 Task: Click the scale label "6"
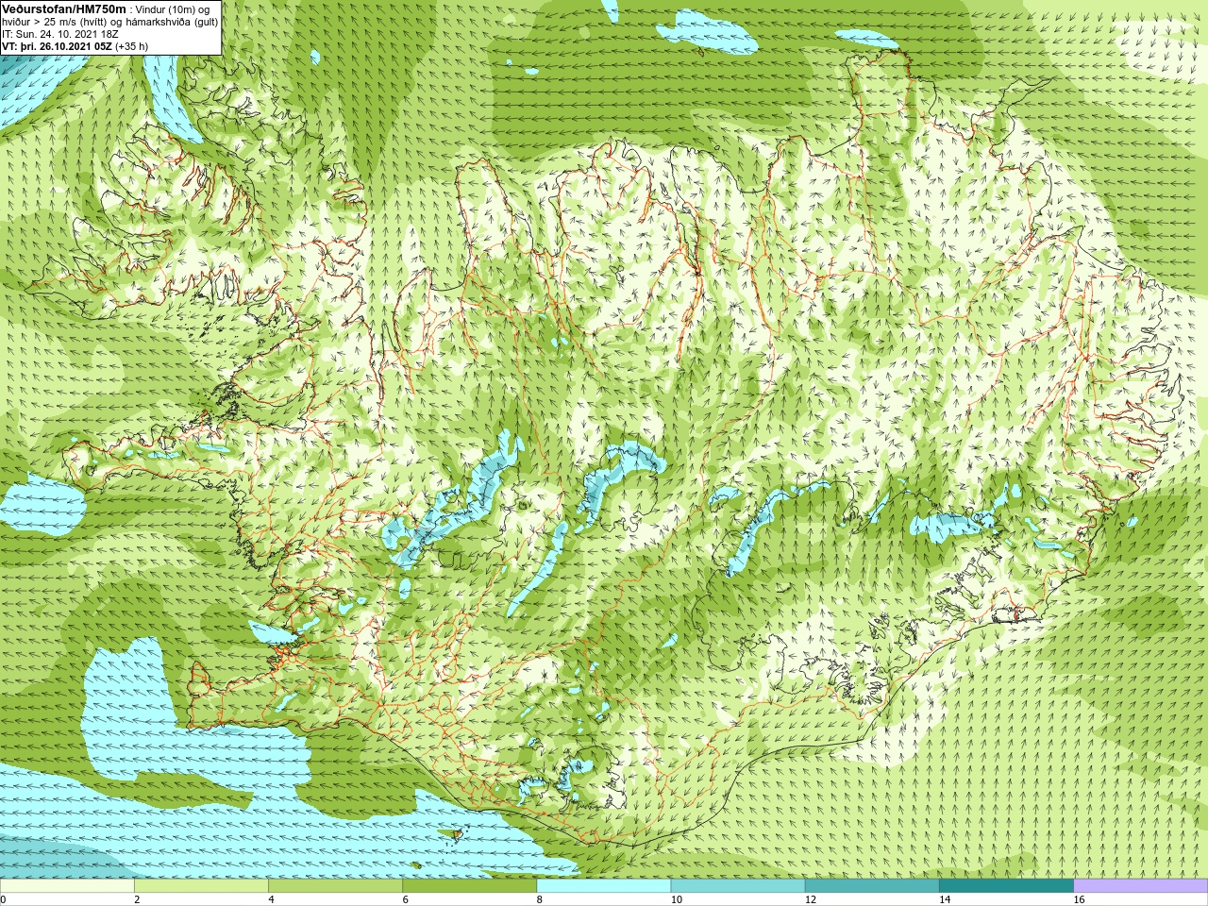click(405, 899)
